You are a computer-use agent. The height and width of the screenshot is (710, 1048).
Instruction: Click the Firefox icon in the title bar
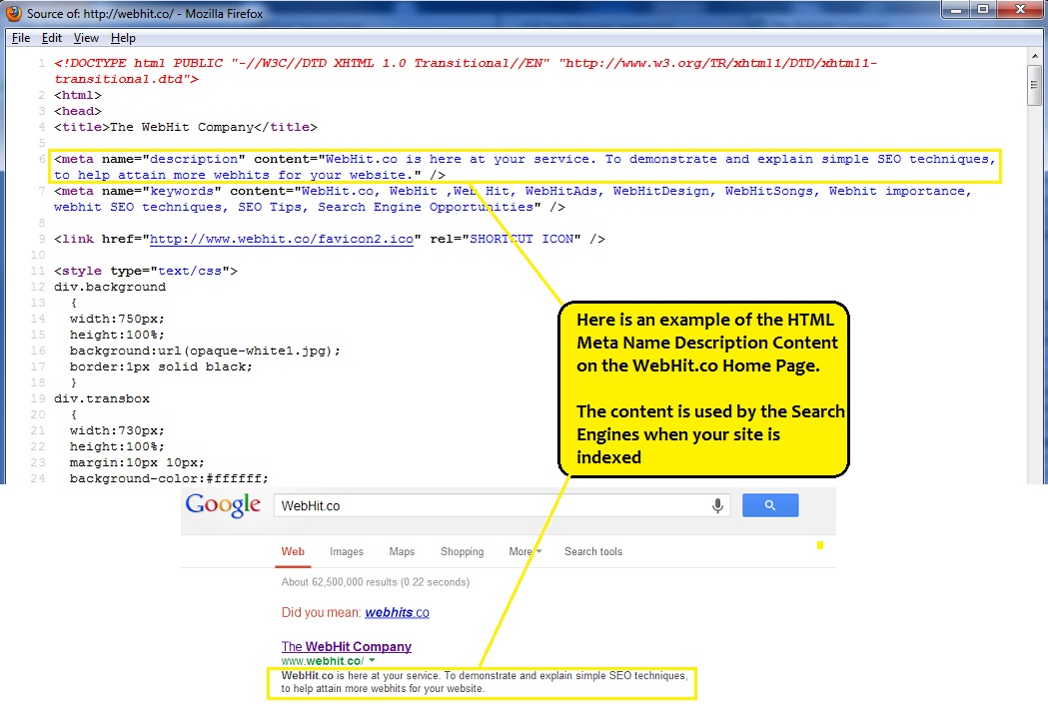tap(13, 14)
